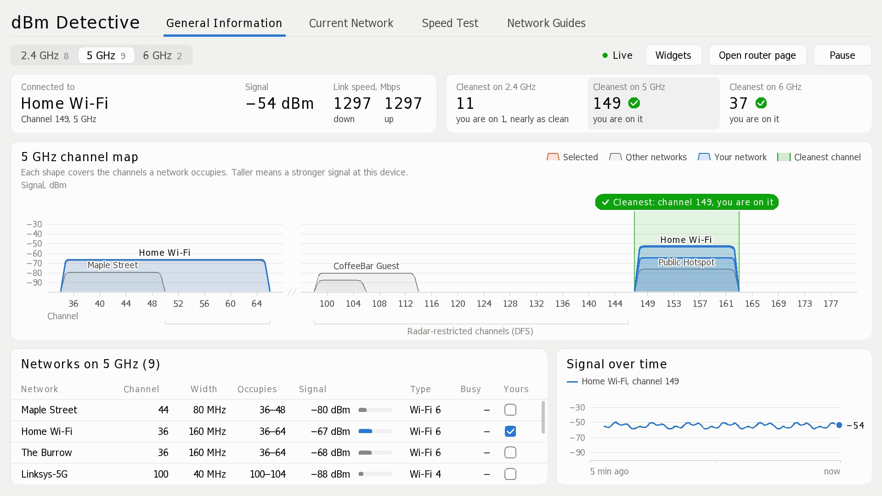
Task: Click the networks table scrollbar
Action: pos(543,417)
